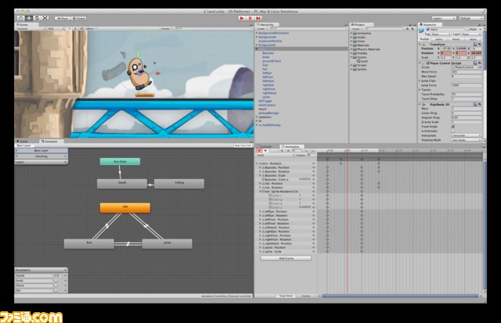This screenshot has width=501, height=323.
Task: Toggle the Pivot handle position button
Action: pos(63,19)
